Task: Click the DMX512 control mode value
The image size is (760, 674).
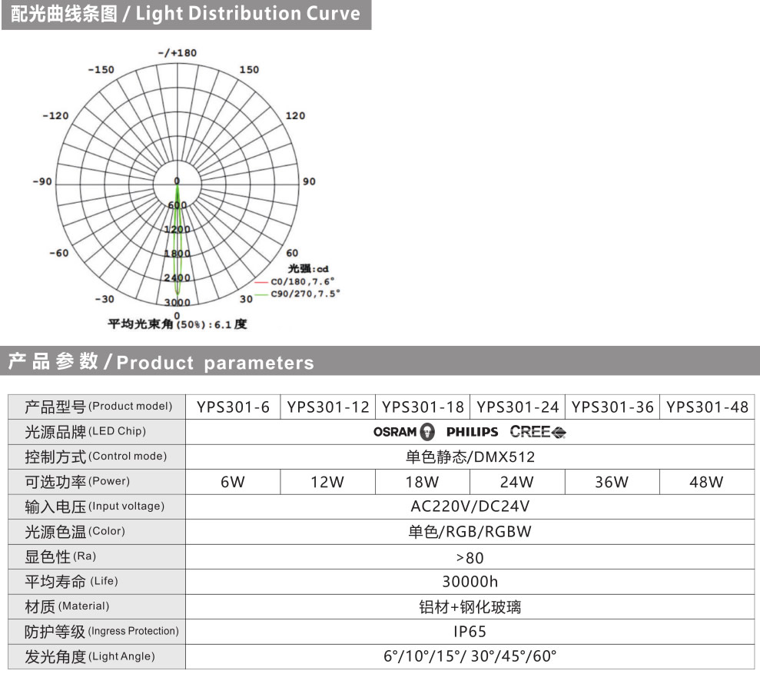Action: click(470, 457)
